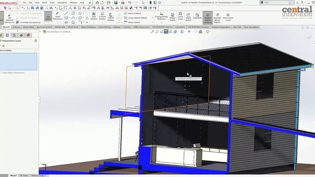Open the DisplayManager appearance tab icon
The width and height of the screenshot is (315, 177).
click(x=29, y=35)
